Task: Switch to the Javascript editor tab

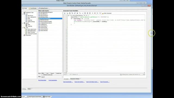Action: tap(66, 79)
